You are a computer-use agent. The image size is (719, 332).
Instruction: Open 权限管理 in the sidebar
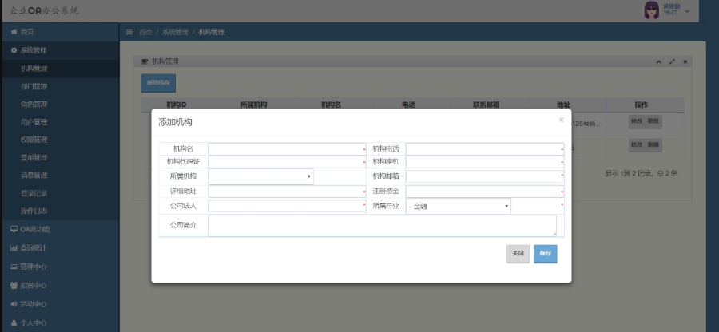60,140
